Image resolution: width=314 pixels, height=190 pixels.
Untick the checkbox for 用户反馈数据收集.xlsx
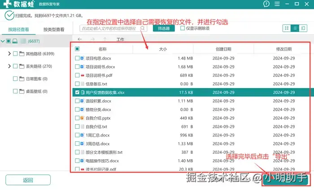pos(77,93)
